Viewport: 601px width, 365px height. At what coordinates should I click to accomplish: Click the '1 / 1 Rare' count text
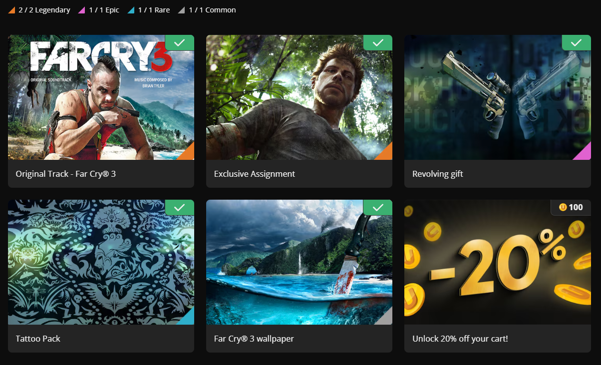[x=154, y=10]
